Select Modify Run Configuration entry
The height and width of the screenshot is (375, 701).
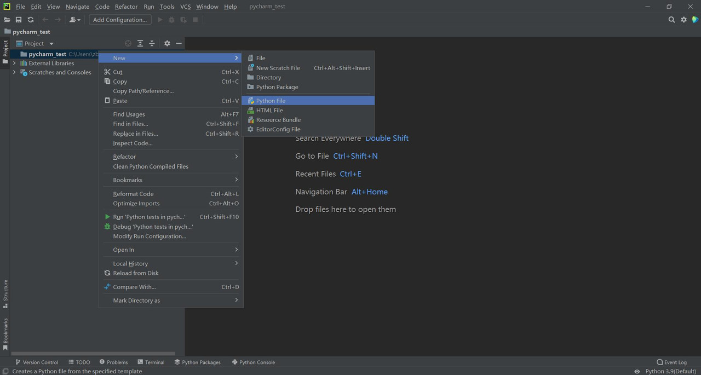pos(171,236)
